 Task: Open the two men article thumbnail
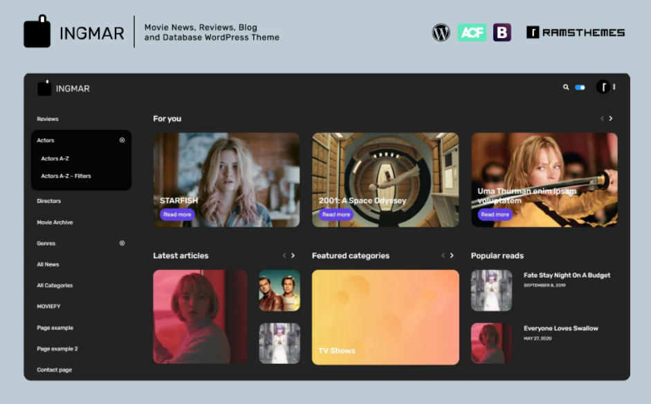point(279,291)
